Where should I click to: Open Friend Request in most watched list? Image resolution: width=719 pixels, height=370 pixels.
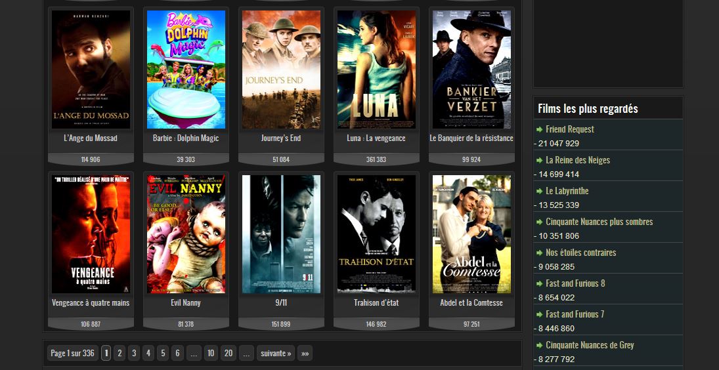coord(569,129)
